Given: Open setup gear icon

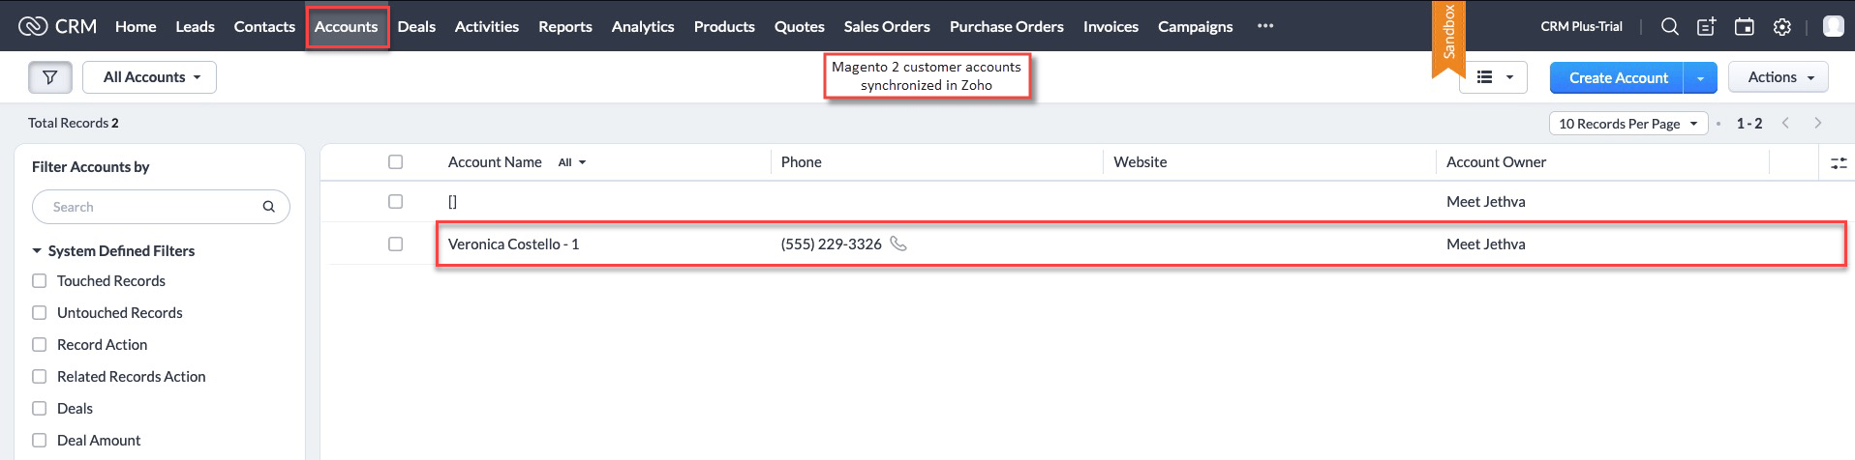Looking at the screenshot, I should coord(1781,27).
